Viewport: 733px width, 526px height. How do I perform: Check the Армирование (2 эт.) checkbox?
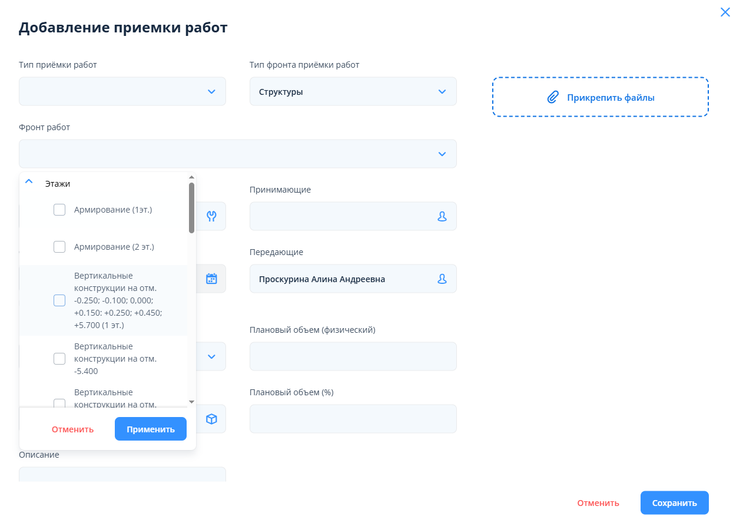point(59,247)
